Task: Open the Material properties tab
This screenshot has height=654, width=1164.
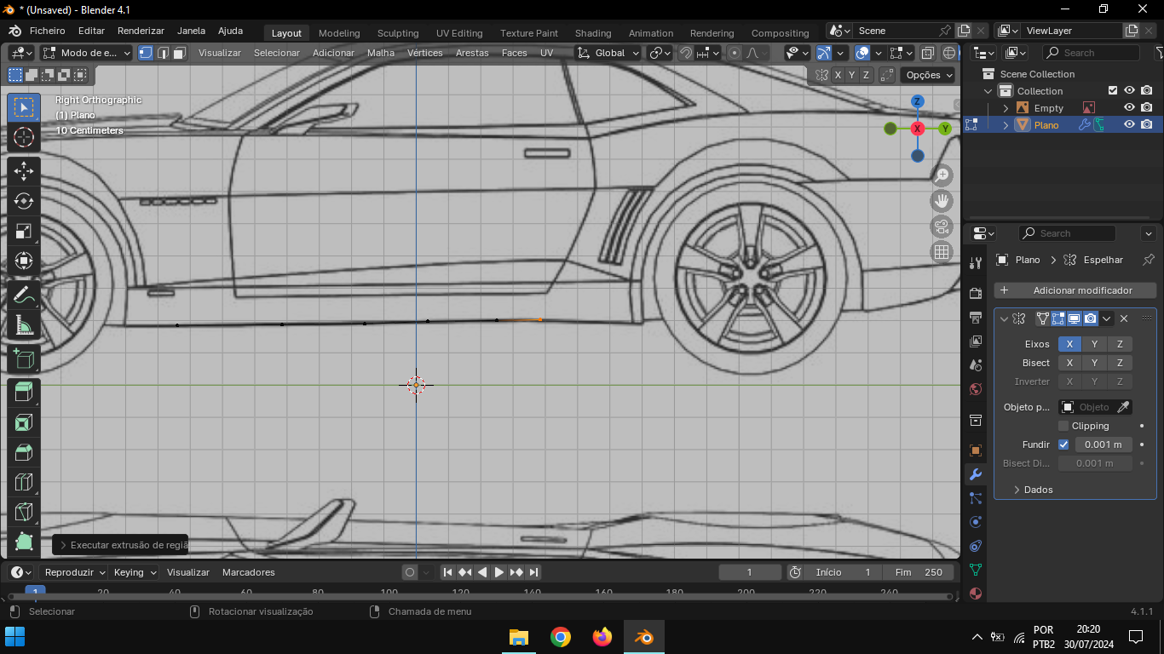Action: pos(976,594)
